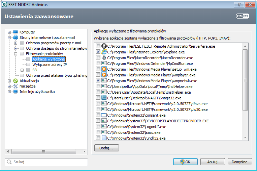Enable exclusion for era.exe
Screen dimensions: 257x171
98,46
